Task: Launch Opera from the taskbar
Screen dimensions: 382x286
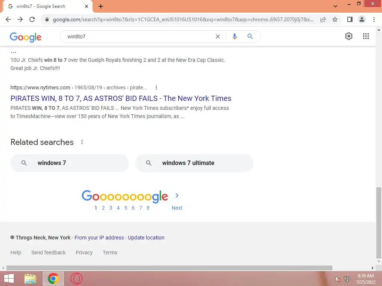Action: [76, 279]
